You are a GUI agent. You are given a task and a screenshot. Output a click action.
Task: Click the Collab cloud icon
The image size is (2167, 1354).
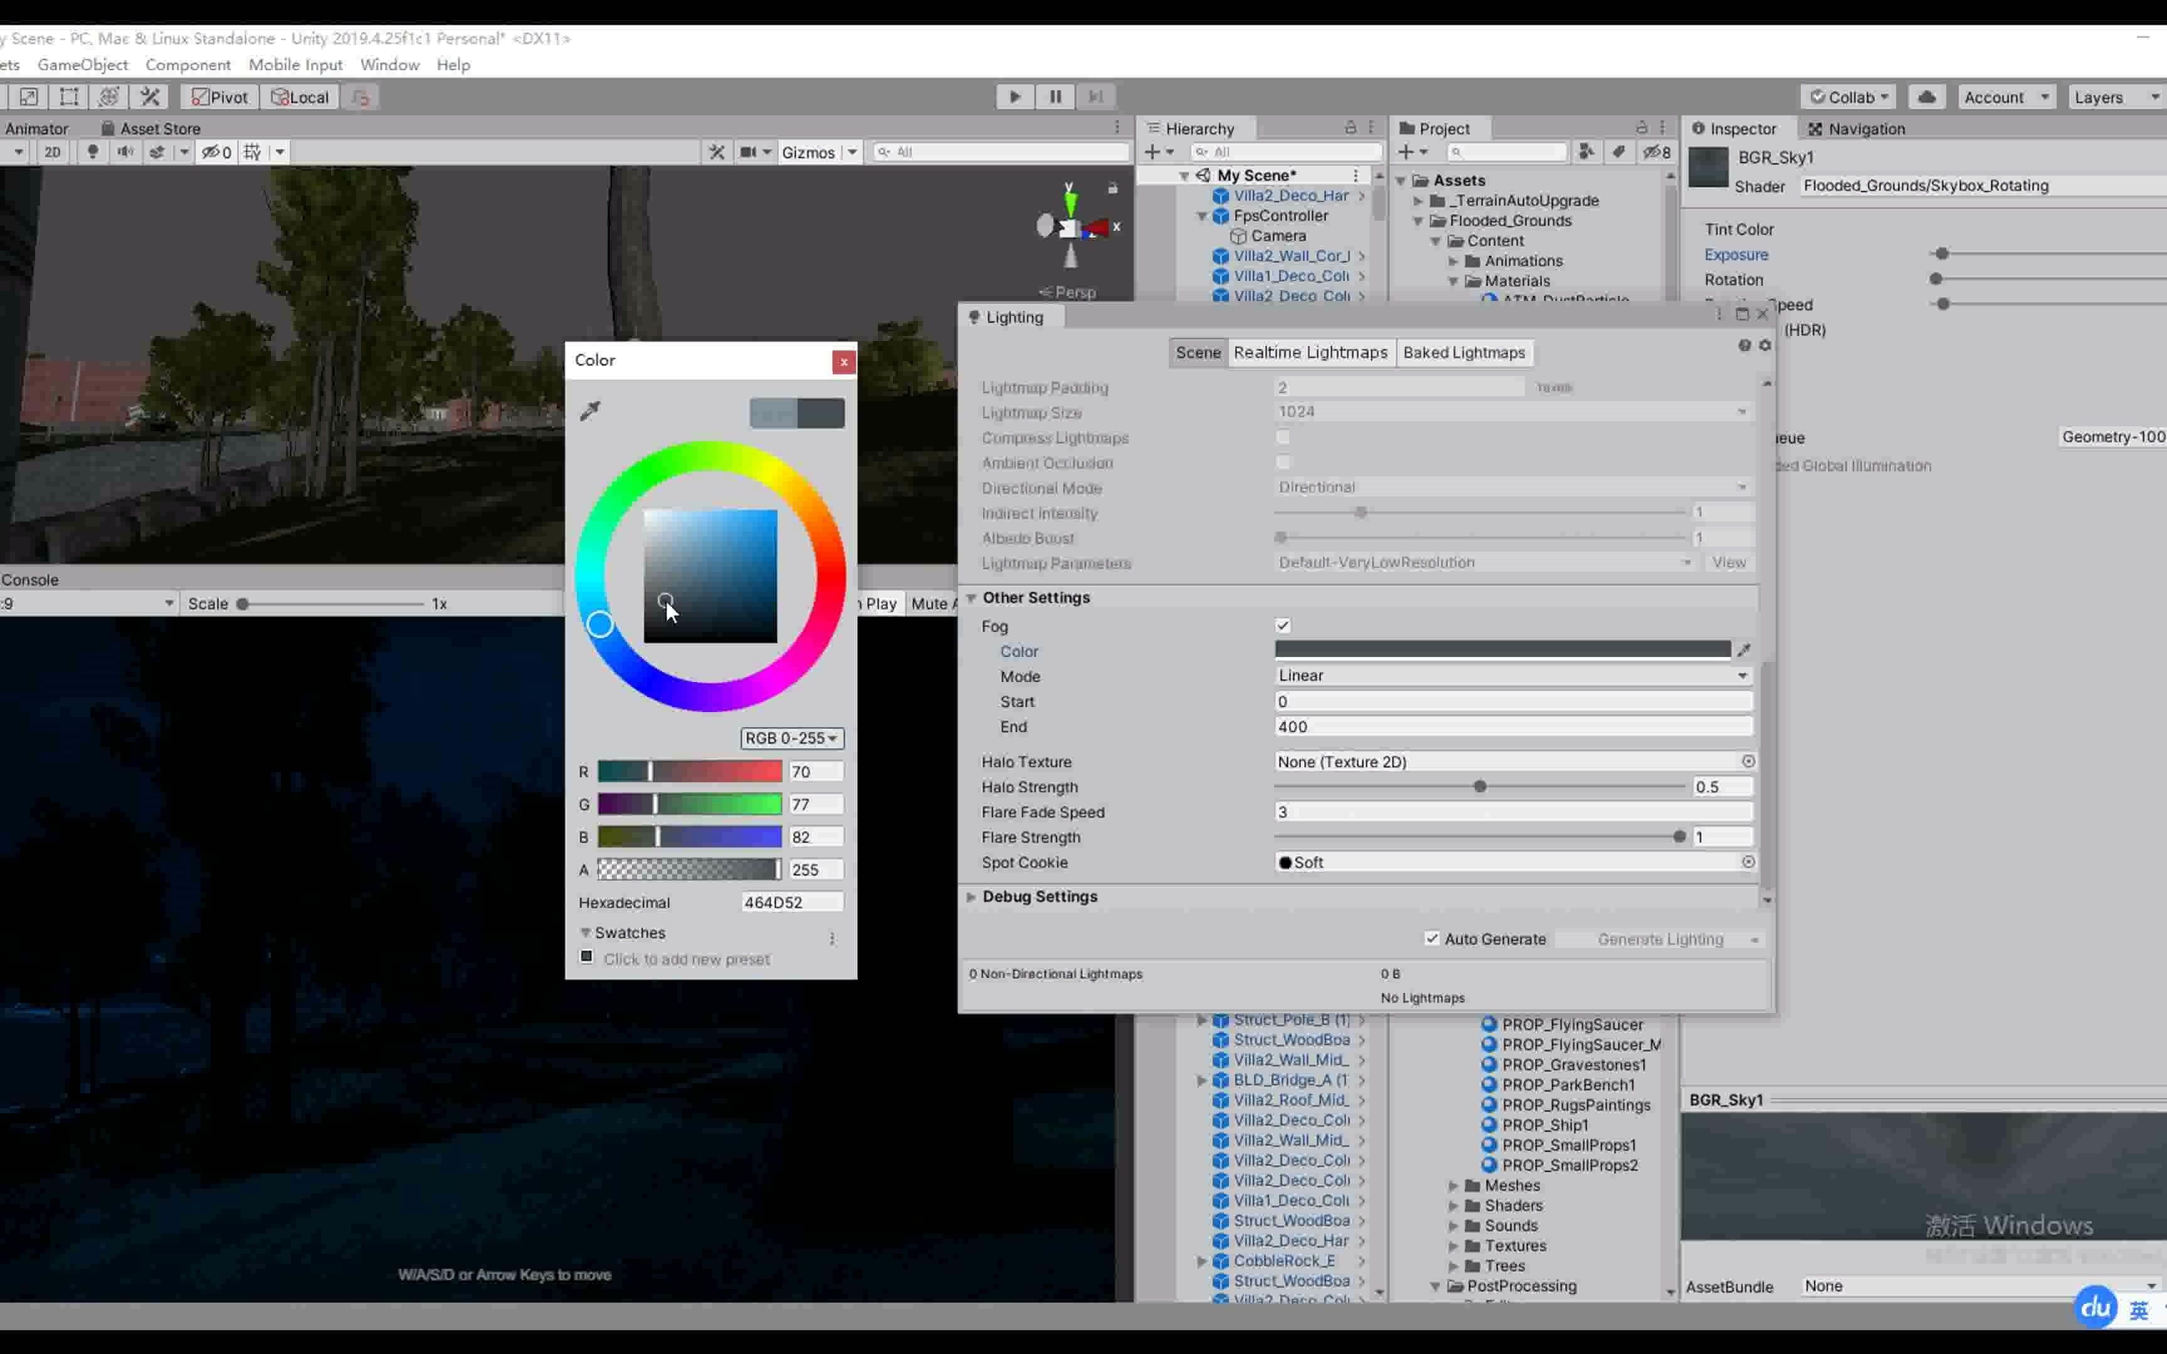[1927, 96]
